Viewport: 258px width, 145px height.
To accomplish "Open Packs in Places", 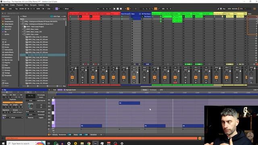I will click(x=6, y=83).
